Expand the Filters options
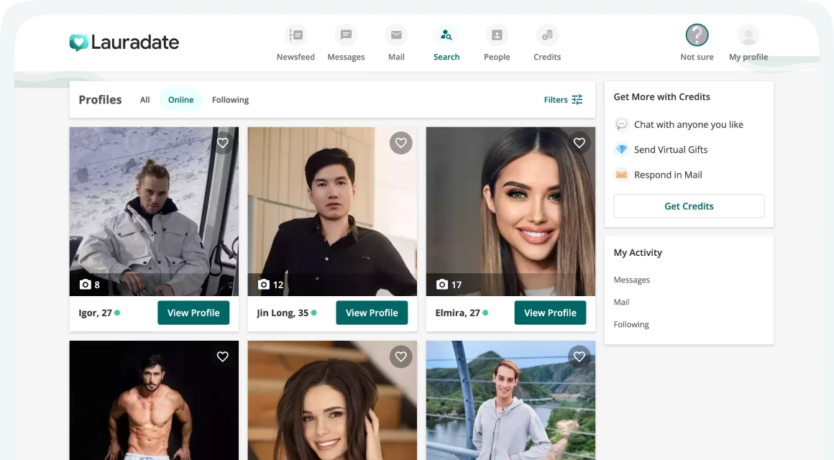The image size is (834, 460). pos(563,100)
